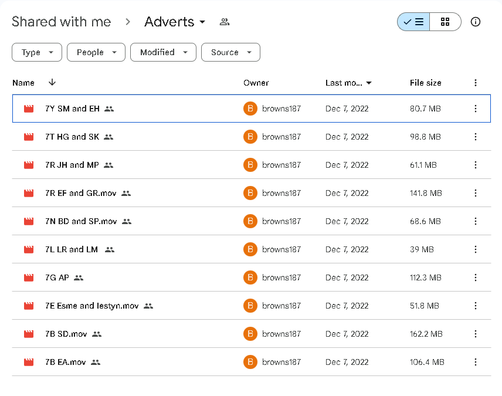
Task: Select the 7R EF and GR.mov file
Action: click(81, 193)
